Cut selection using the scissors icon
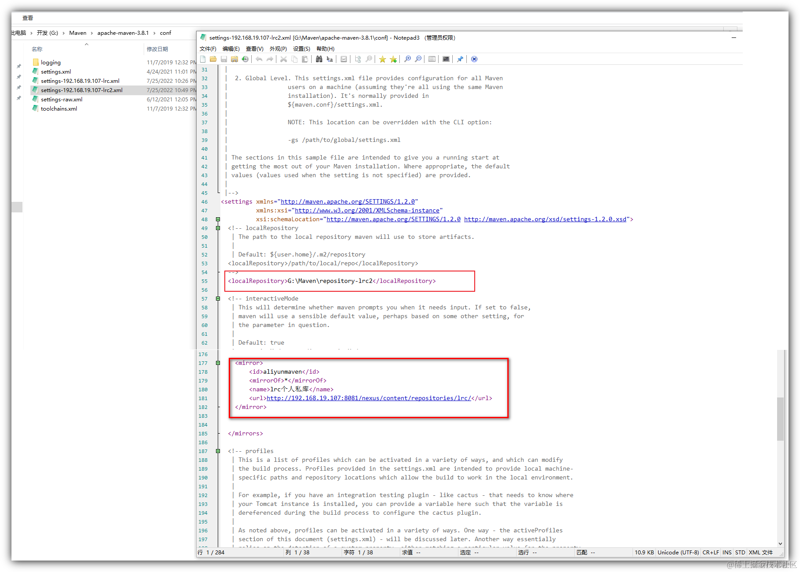The width and height of the screenshot is (800, 572). pyautogui.click(x=283, y=59)
